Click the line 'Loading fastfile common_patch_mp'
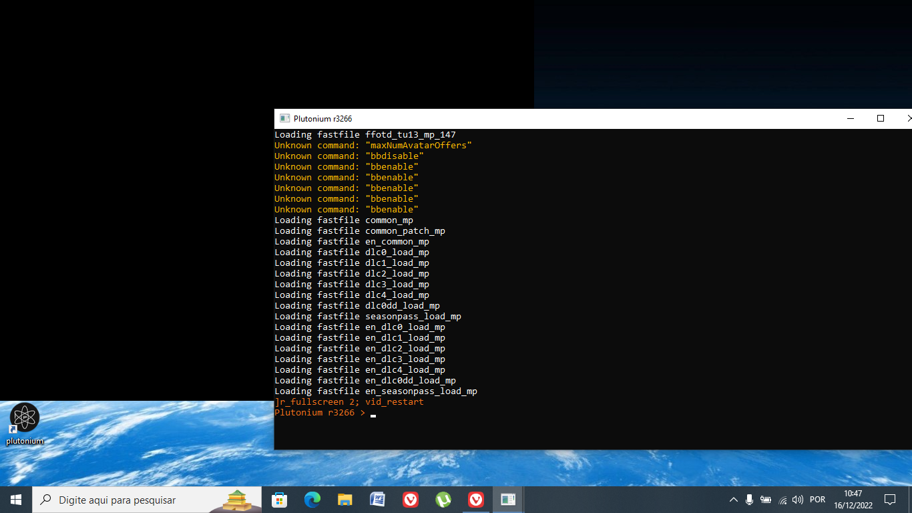This screenshot has height=513, width=912. [360, 231]
